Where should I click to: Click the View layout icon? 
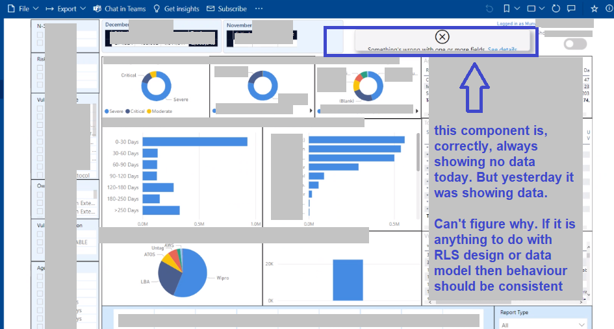[x=531, y=8]
